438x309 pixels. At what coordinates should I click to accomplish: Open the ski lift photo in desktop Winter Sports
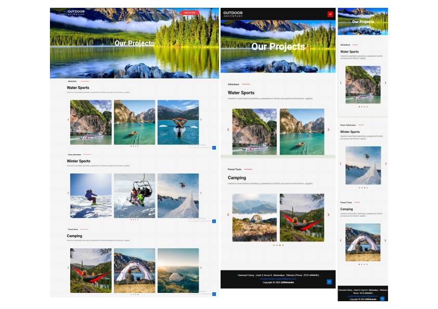[x=134, y=195]
